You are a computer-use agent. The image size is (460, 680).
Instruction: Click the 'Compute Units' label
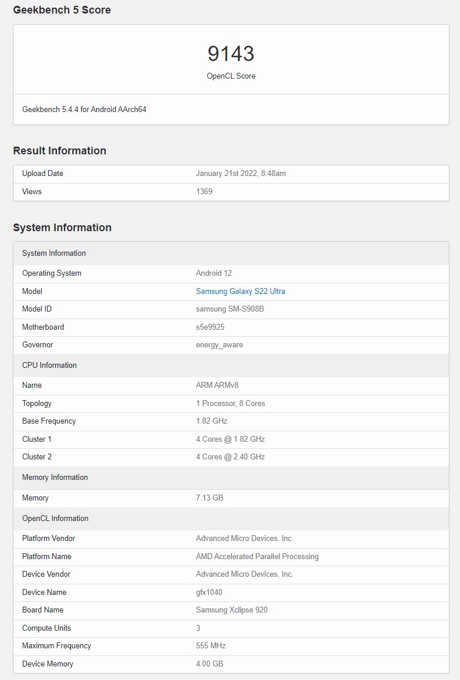pos(46,628)
